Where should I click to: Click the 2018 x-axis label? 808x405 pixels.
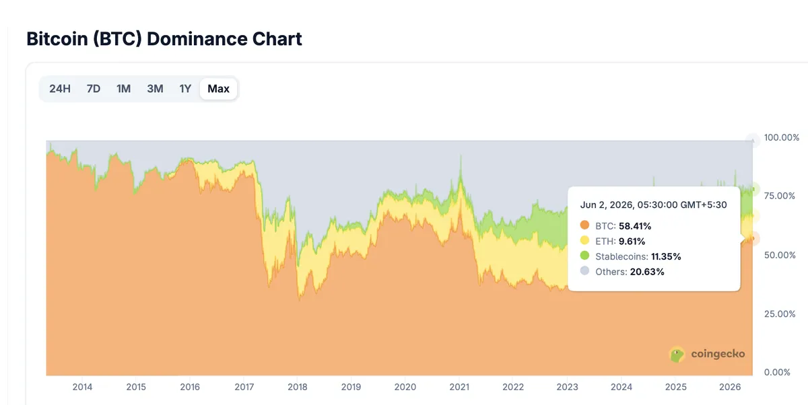point(298,387)
